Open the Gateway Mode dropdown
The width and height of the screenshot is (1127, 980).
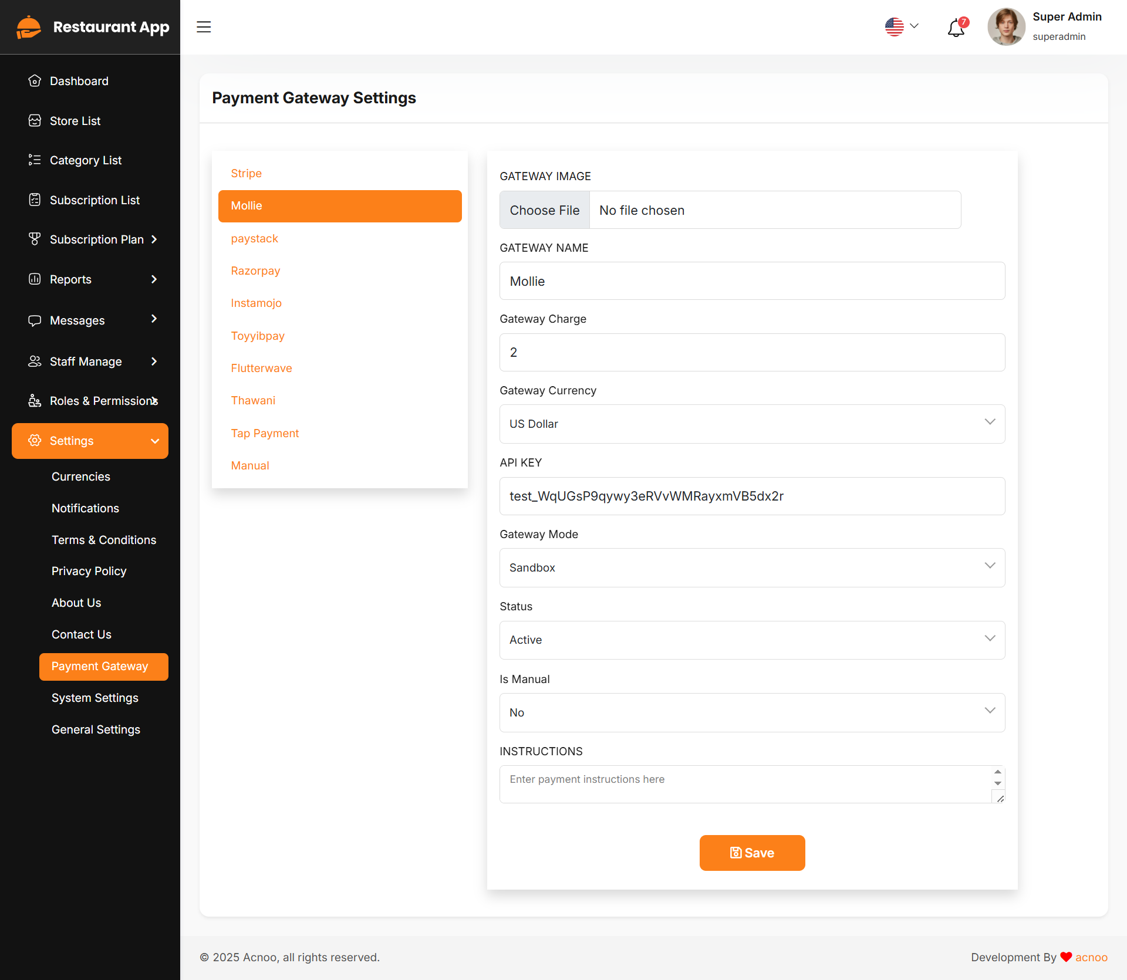click(x=752, y=567)
